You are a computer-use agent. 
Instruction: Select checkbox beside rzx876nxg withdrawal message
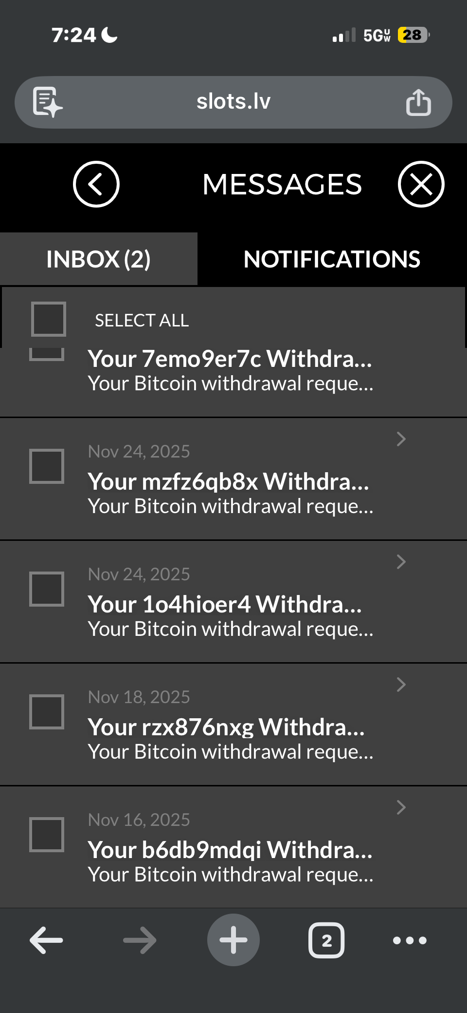click(x=47, y=712)
